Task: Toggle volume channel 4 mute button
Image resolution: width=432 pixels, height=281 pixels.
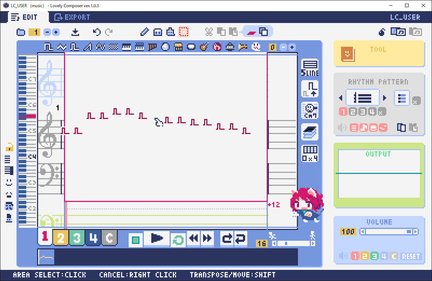Action: coord(384,256)
